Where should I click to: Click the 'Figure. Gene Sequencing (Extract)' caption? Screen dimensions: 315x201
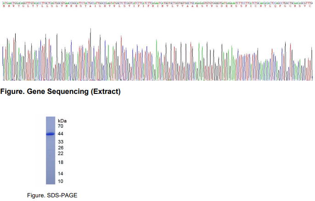click(61, 92)
